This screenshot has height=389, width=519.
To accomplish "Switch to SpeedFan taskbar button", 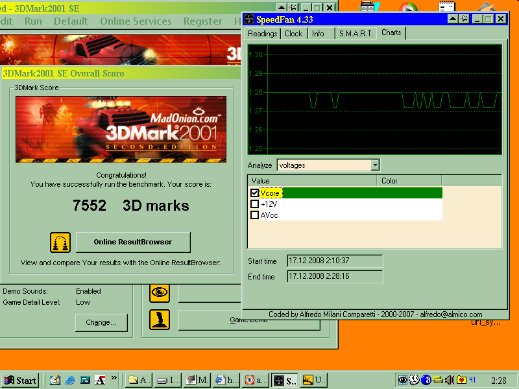I will 284,380.
